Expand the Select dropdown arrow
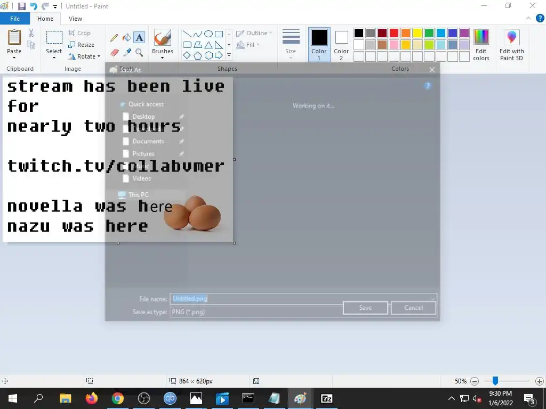Image resolution: width=546 pixels, height=409 pixels. pyautogui.click(x=54, y=58)
